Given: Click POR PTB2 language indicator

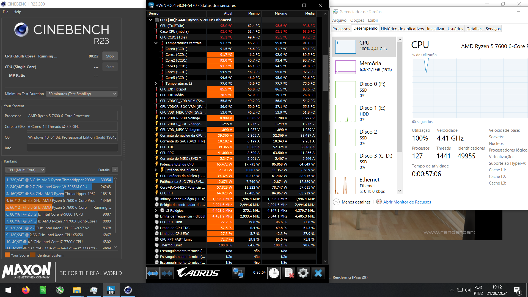Looking at the screenshot, I should coord(478,290).
